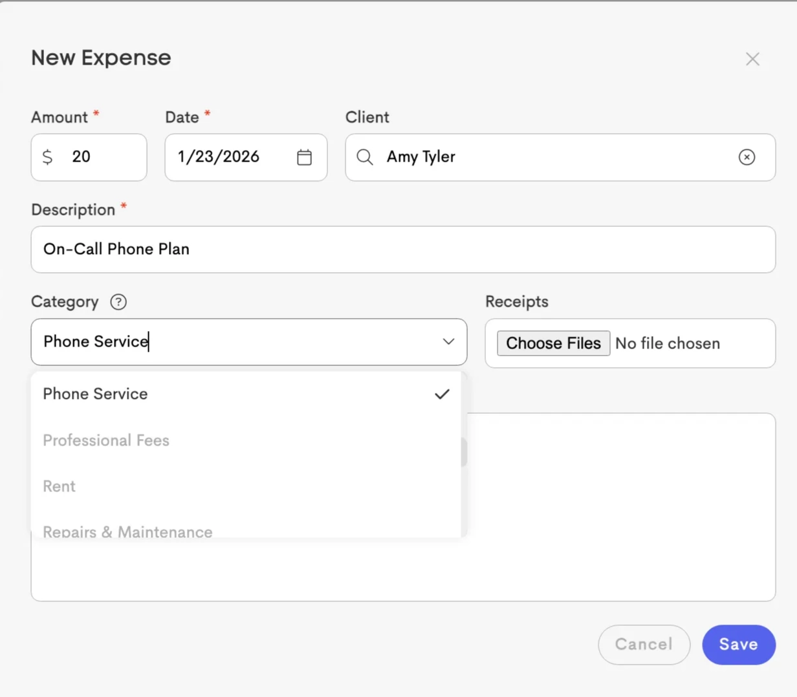Viewport: 797px width, 697px height.
Task: Clear the Amy Tyler client selection
Action: coord(747,157)
